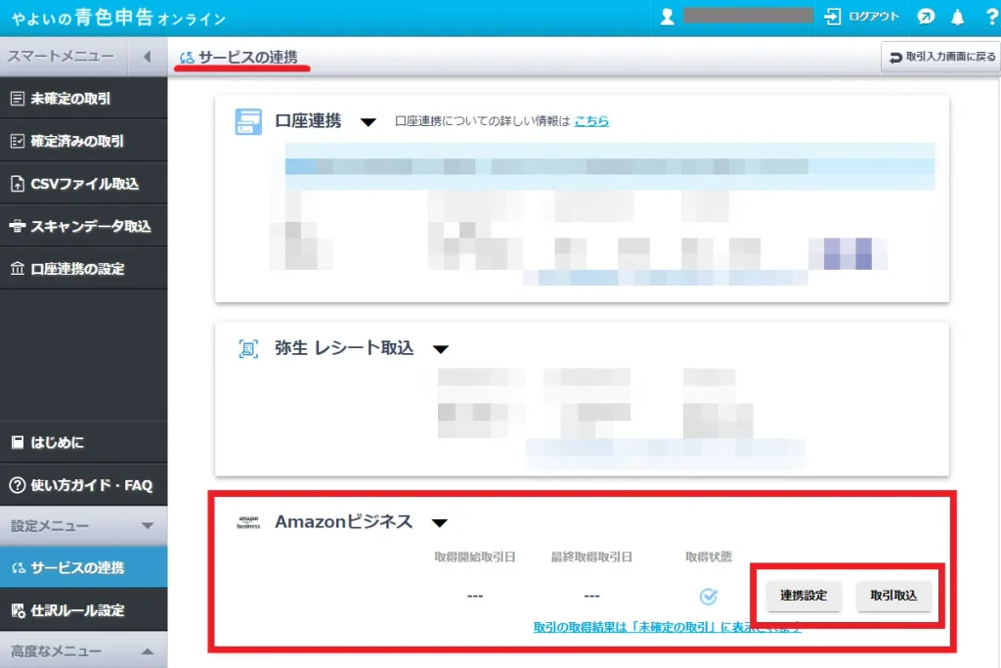1001x668 pixels.
Task: Click the スマートメニュー header label
Action: click(61, 56)
